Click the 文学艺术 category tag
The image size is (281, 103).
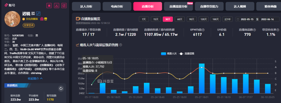click(x=29, y=26)
